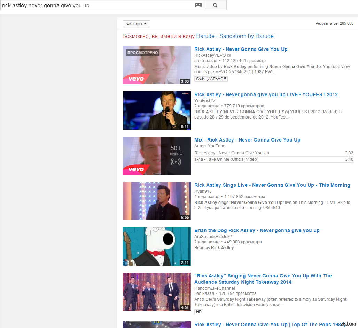Click the watched VEVO video thumbnail
The image size is (358, 328).
click(156, 65)
